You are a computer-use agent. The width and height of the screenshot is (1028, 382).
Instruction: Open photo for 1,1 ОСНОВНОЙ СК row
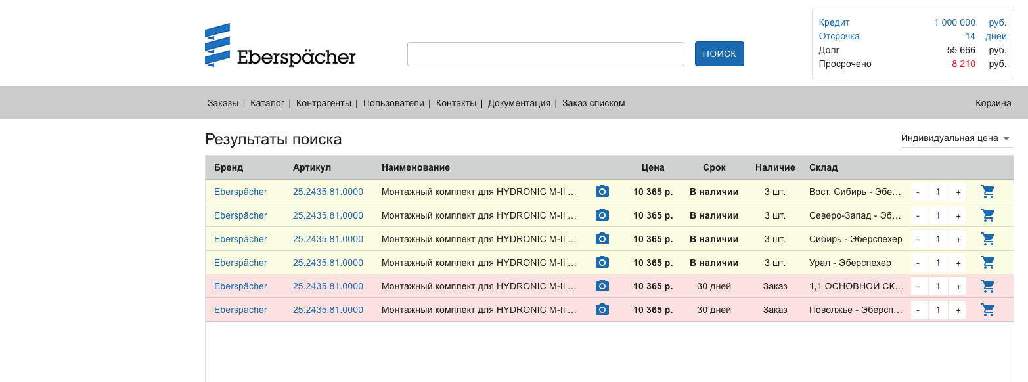click(602, 286)
